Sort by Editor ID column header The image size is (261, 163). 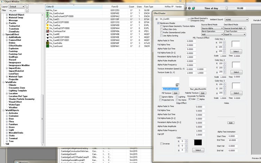[x=74, y=7]
